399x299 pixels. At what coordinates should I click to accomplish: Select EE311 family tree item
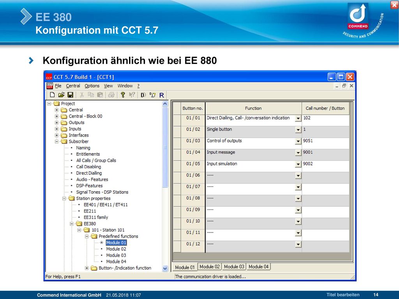point(96,217)
